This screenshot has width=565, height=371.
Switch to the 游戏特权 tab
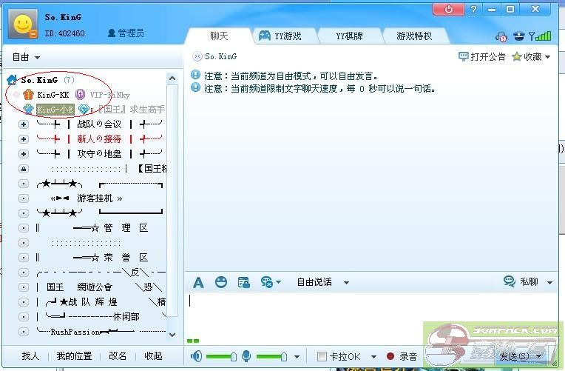point(413,36)
